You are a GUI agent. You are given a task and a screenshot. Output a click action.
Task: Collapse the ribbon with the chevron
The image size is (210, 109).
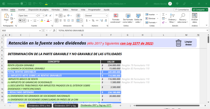(206, 25)
